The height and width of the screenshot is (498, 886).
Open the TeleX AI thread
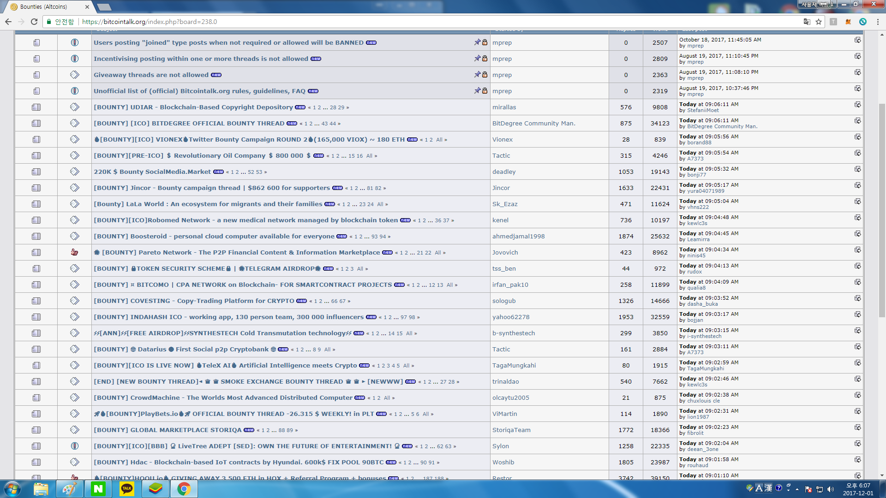[225, 365]
